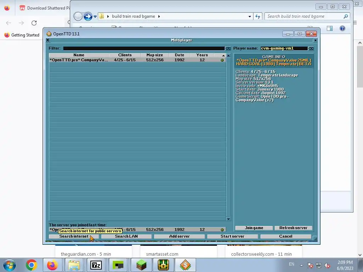Viewport: 363px width, 272px height.
Task: Focus the server Filter input
Action: (144, 48)
